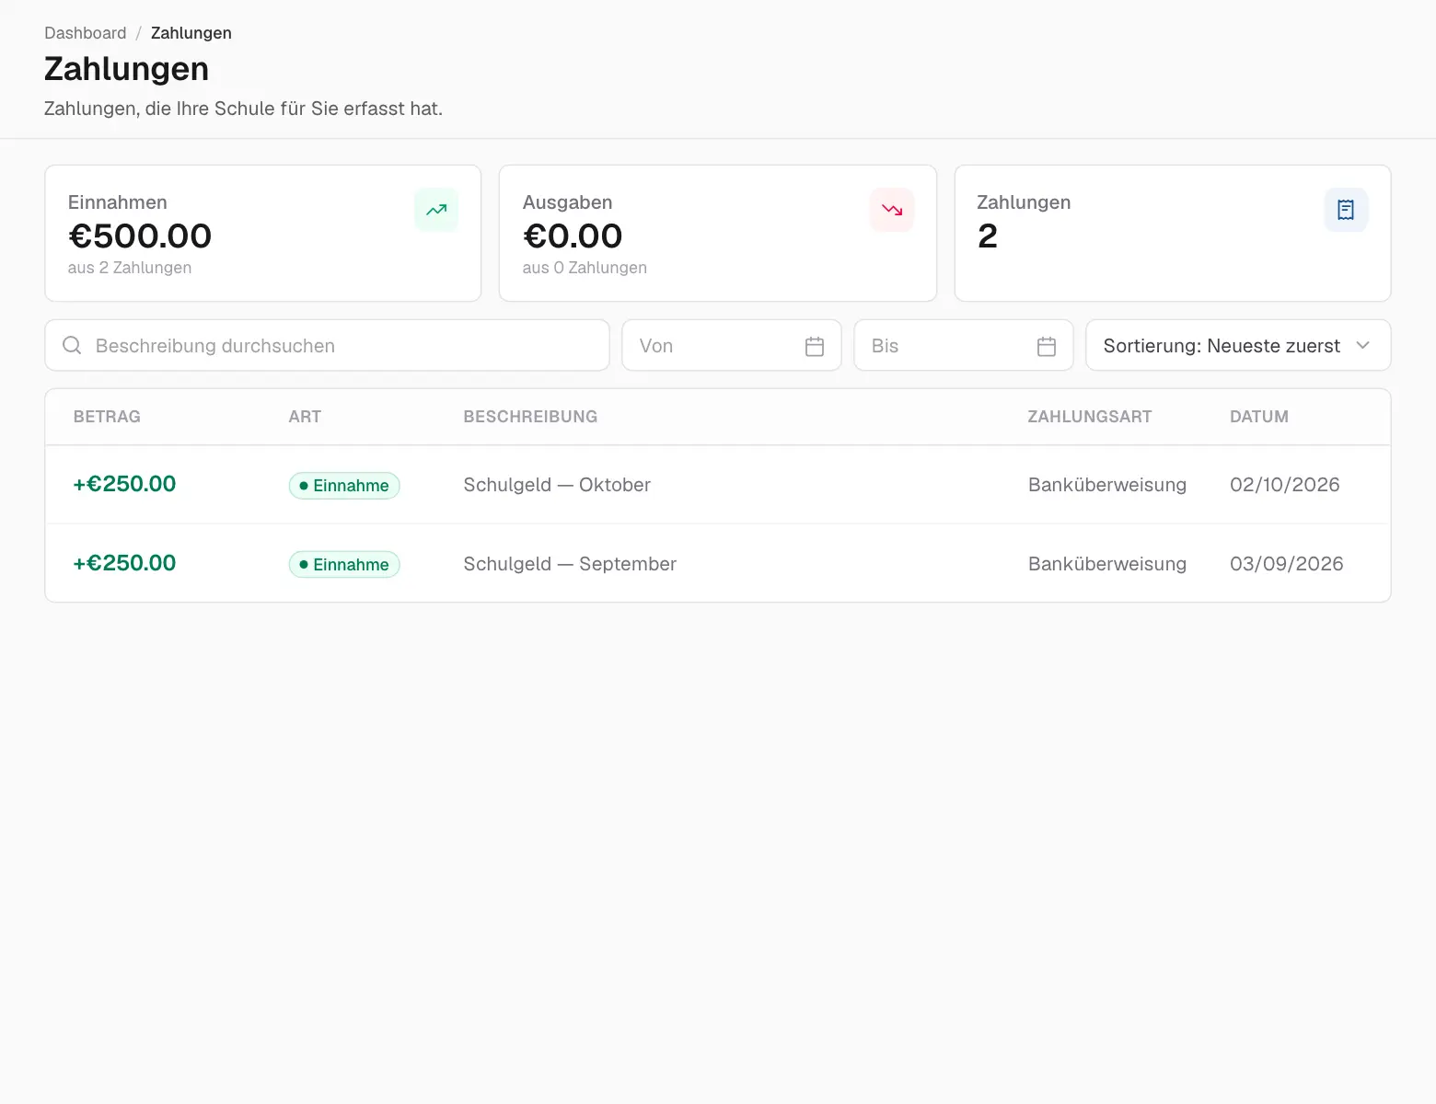This screenshot has width=1436, height=1104.
Task: Click the €500.00 Einnahmen total
Action: point(140,236)
